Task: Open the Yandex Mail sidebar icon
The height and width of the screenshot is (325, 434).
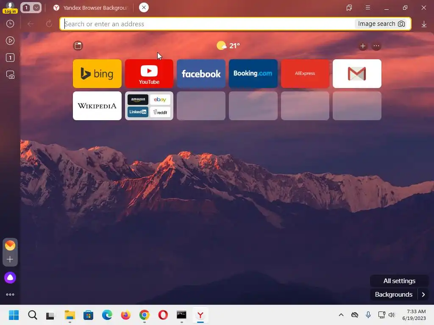Action: point(10,245)
